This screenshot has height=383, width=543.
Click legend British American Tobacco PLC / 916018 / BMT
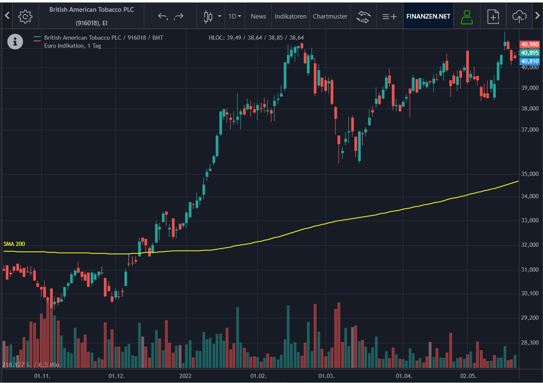click(103, 38)
